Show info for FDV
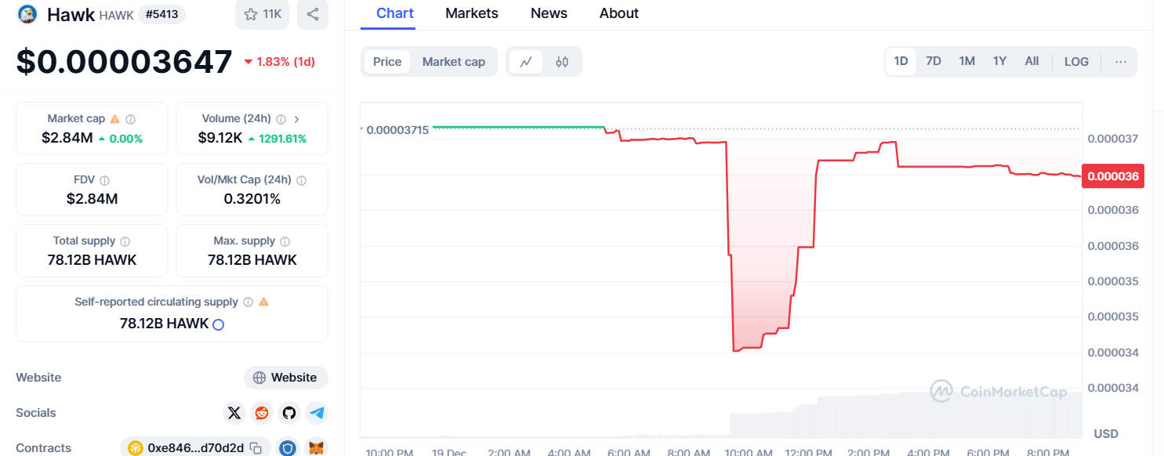 click(105, 180)
